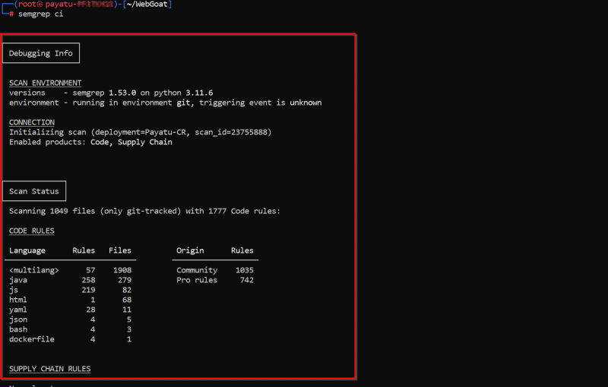
Task: Click the 'Files' column header
Action: [x=120, y=250]
